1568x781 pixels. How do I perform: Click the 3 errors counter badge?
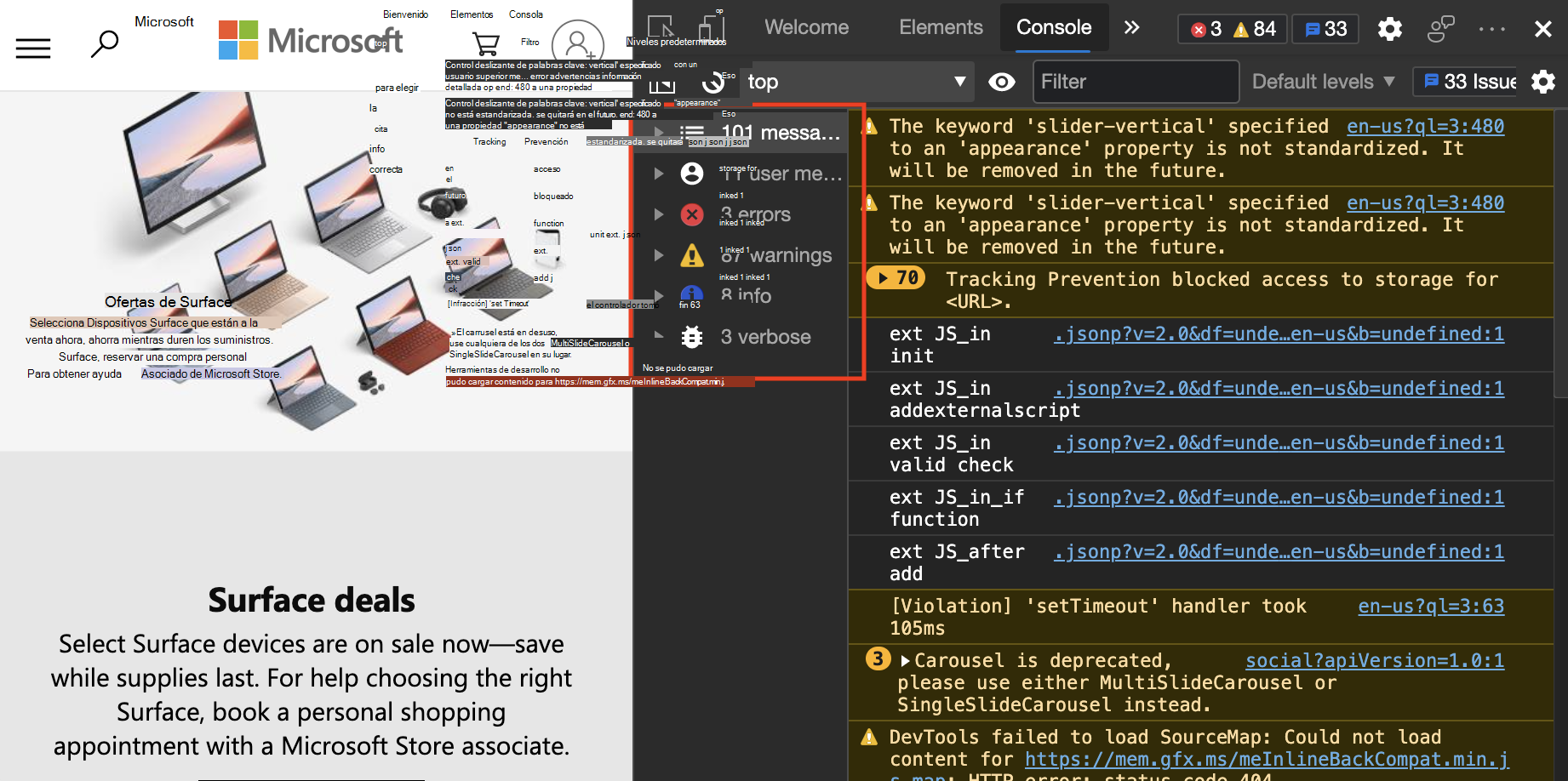[x=1206, y=29]
